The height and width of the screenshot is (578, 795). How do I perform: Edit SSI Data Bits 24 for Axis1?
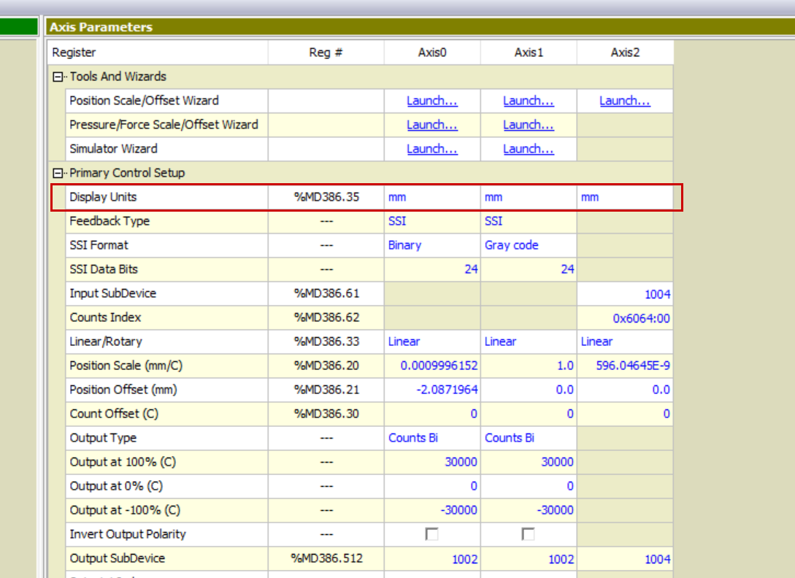tap(529, 269)
